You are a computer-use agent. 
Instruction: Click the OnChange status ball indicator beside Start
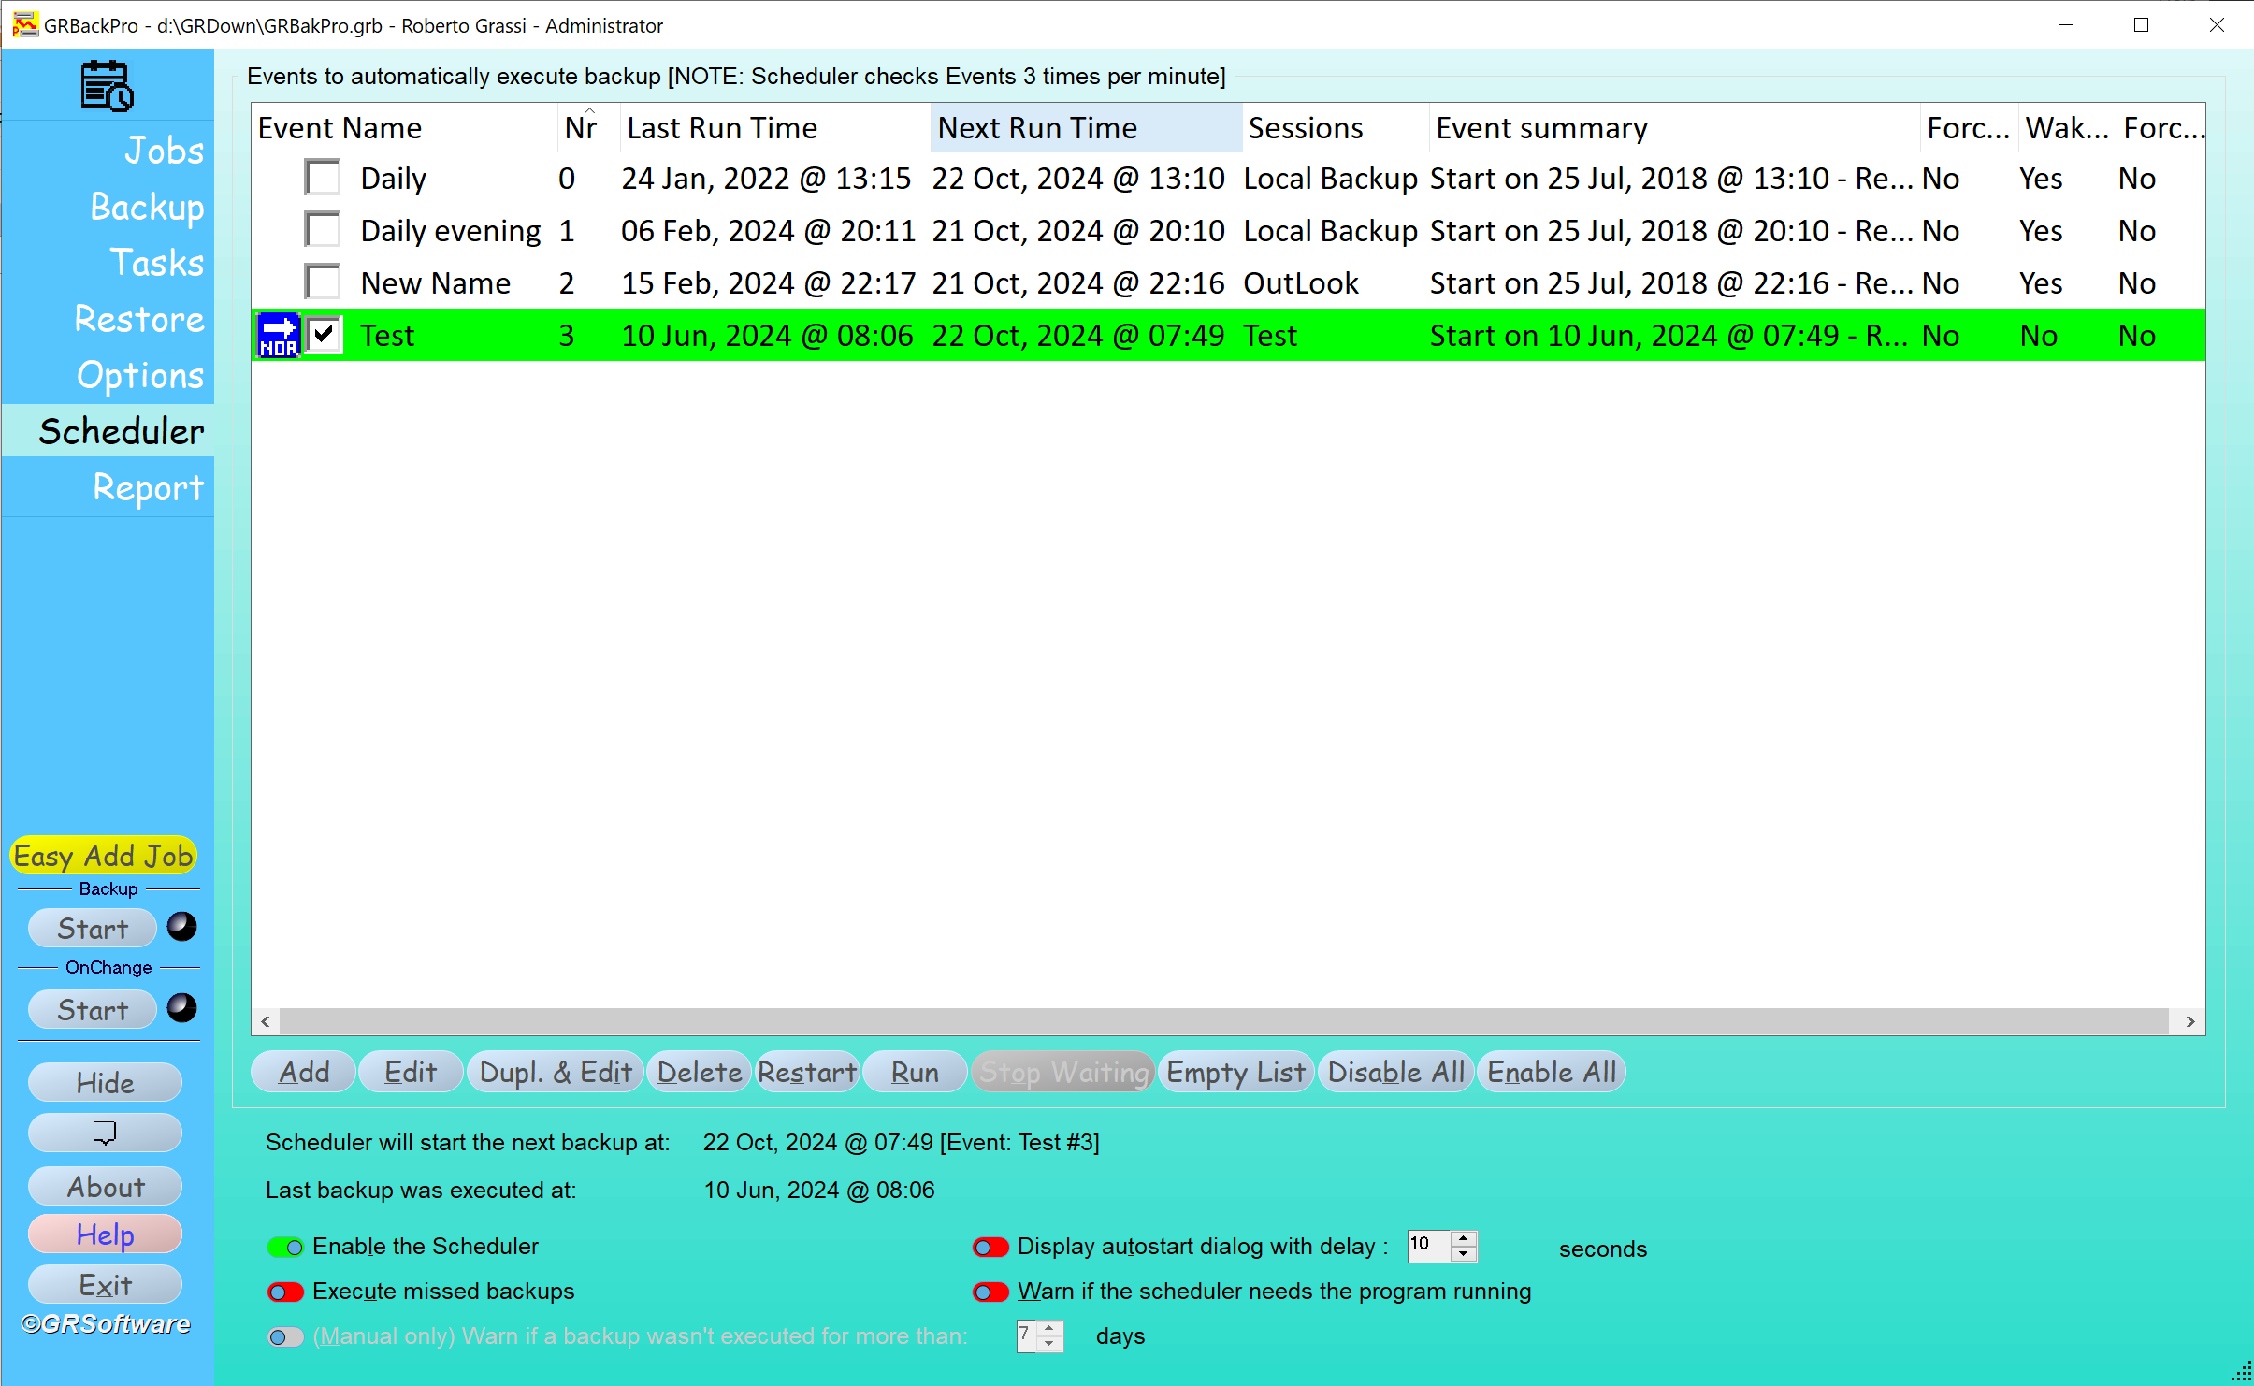181,1008
